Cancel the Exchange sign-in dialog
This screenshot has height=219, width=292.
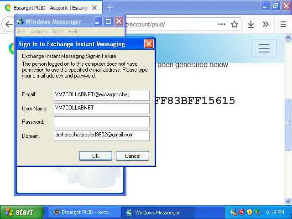132,156
